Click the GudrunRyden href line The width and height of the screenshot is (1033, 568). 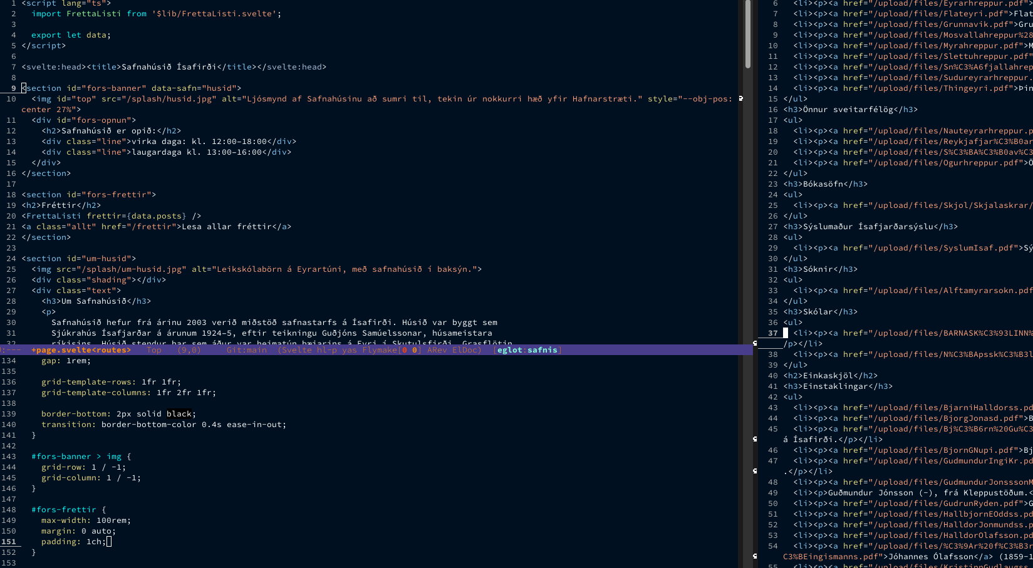coord(913,503)
